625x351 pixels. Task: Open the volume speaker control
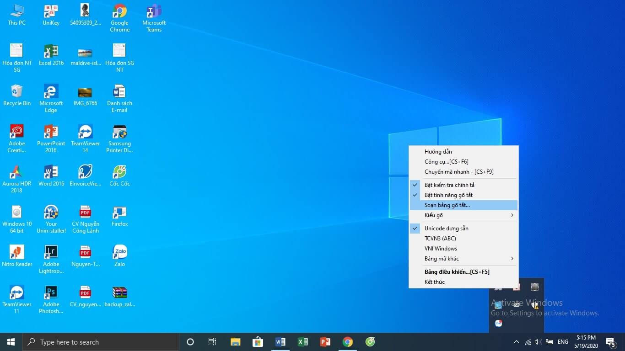point(539,342)
